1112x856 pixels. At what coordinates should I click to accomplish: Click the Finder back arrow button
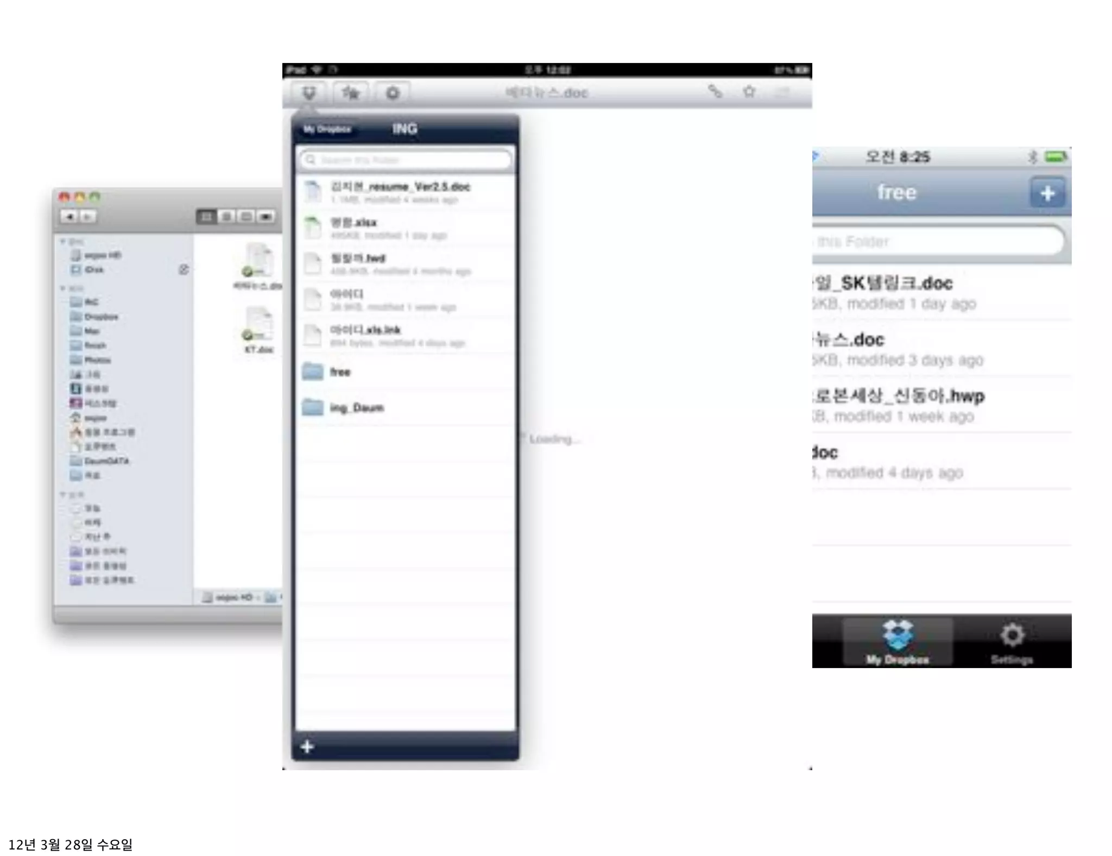pyautogui.click(x=69, y=217)
